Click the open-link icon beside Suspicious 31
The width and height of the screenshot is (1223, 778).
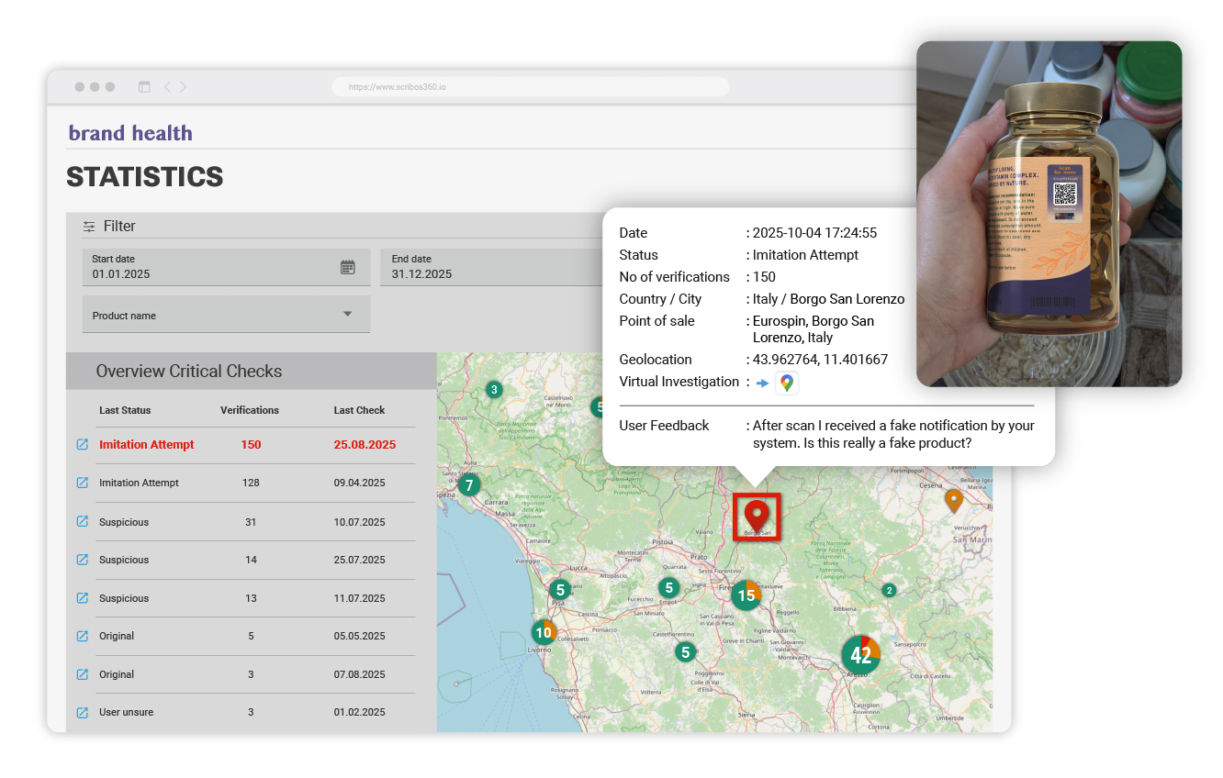coord(82,522)
